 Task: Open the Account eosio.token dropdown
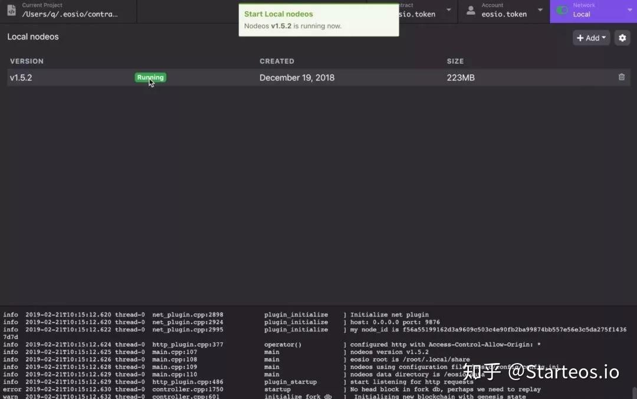point(540,9)
